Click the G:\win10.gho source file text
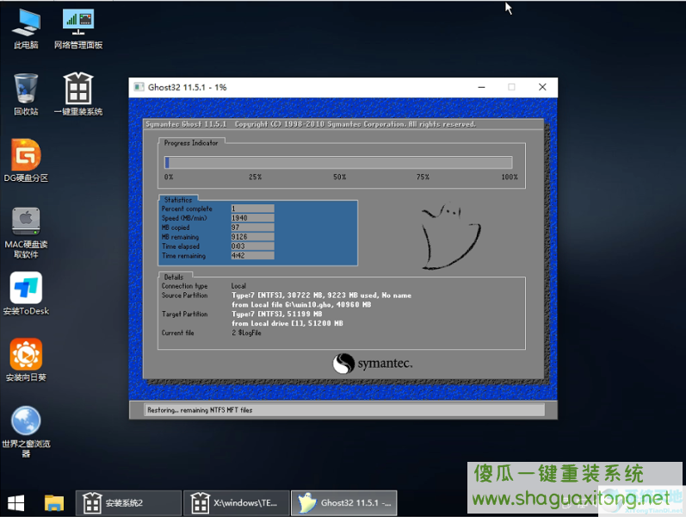686x517 pixels. point(301,304)
